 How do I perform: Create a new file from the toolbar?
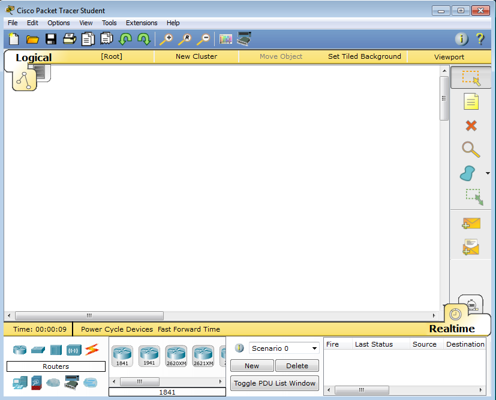click(14, 39)
